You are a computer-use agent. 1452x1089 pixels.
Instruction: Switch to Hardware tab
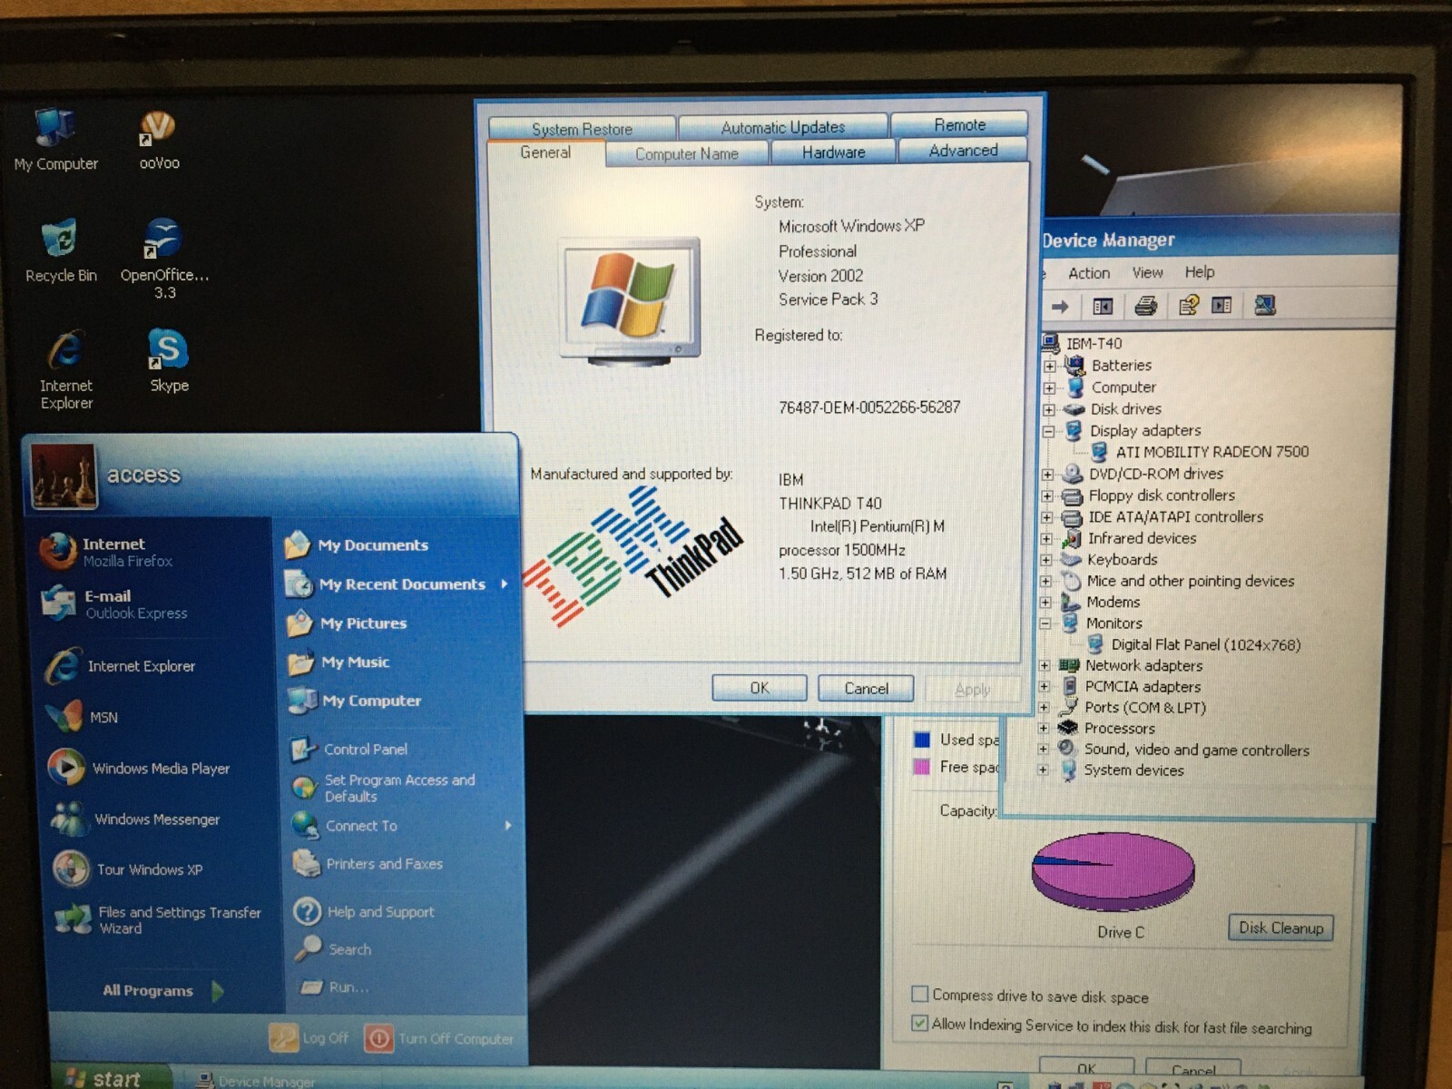833,152
